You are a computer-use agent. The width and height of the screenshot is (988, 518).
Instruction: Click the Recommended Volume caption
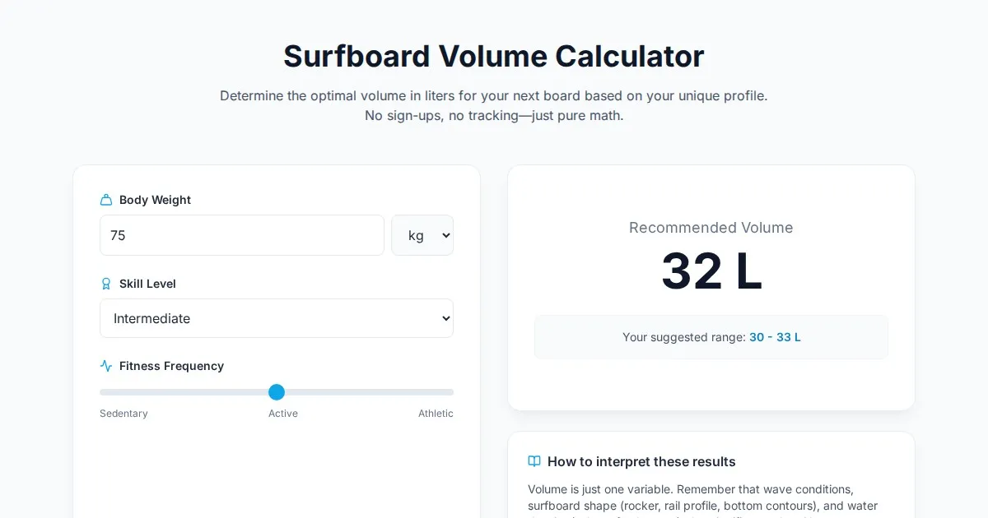(711, 228)
